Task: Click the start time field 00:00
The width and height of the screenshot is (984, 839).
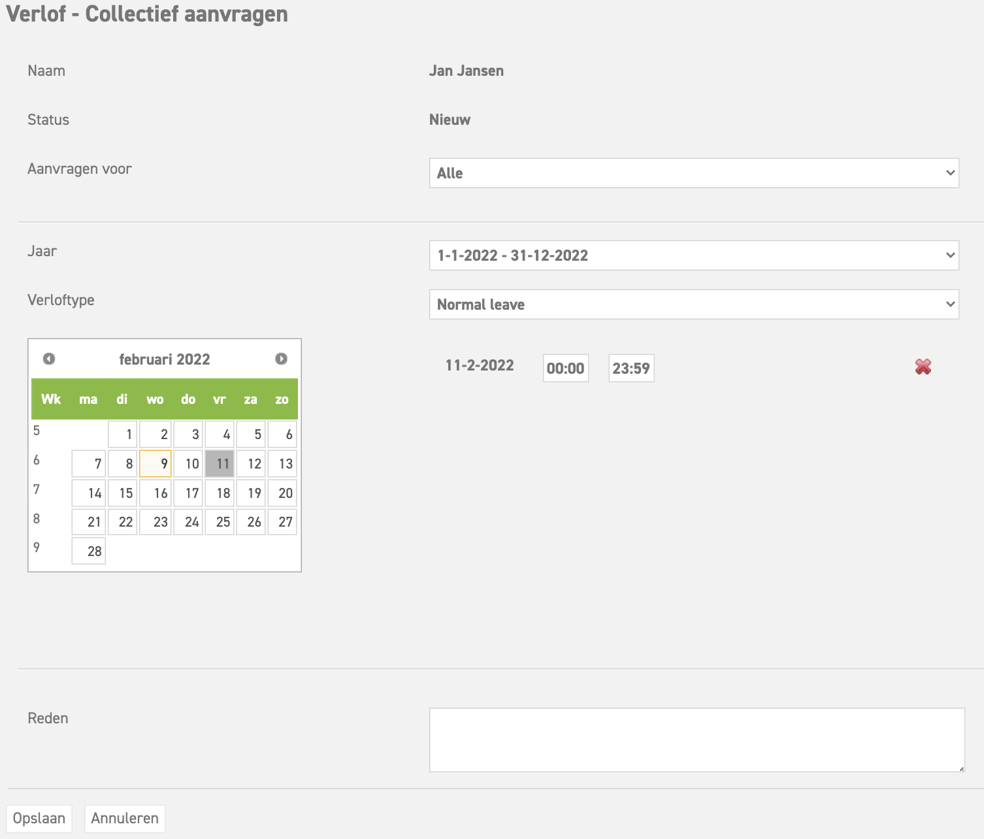Action: (x=565, y=368)
